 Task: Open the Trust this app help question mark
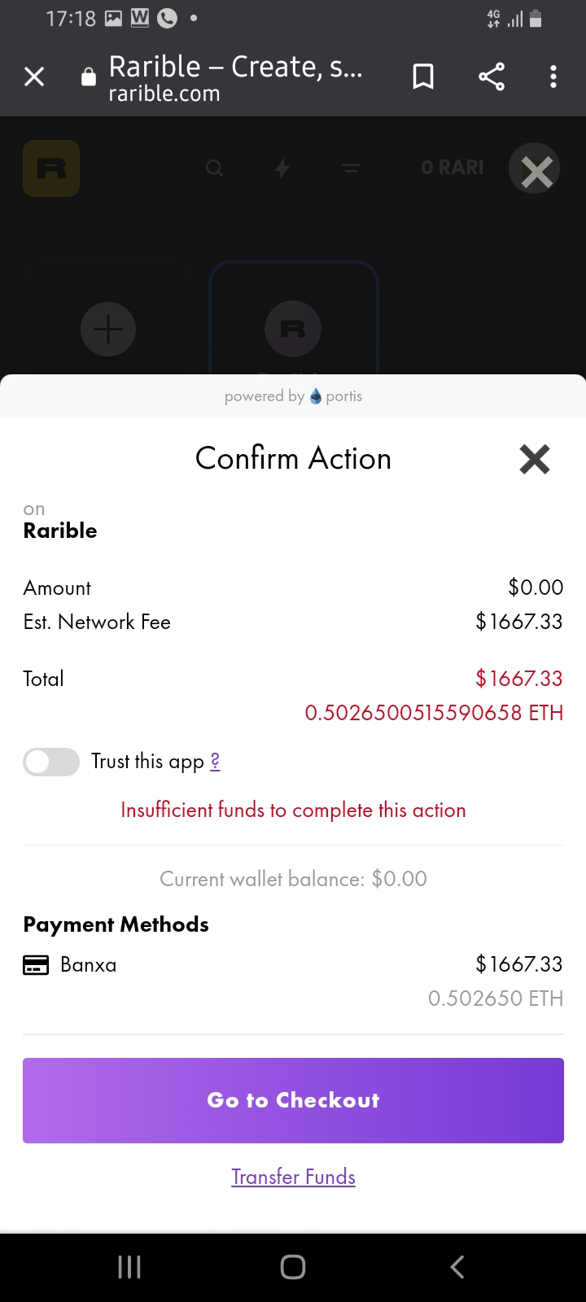pyautogui.click(x=215, y=762)
